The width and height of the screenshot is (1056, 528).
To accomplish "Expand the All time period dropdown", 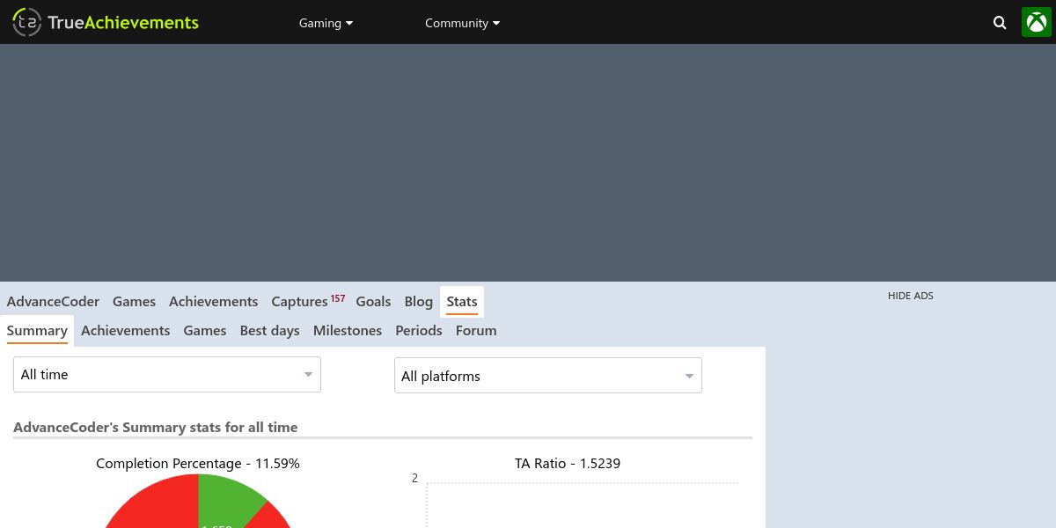I will click(x=167, y=375).
